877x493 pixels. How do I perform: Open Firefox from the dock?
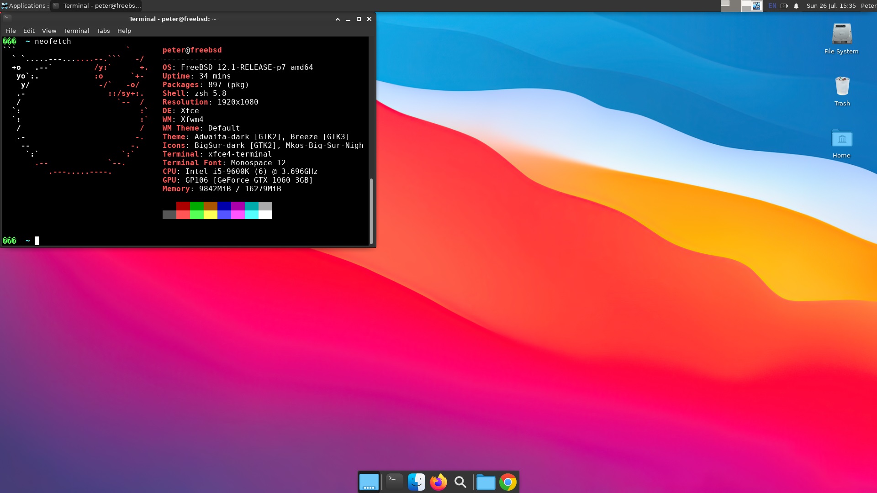438,482
